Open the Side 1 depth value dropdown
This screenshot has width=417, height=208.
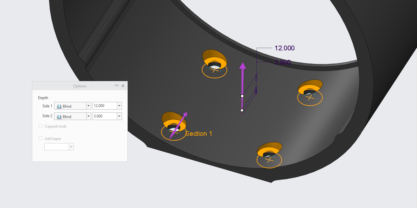tap(119, 106)
